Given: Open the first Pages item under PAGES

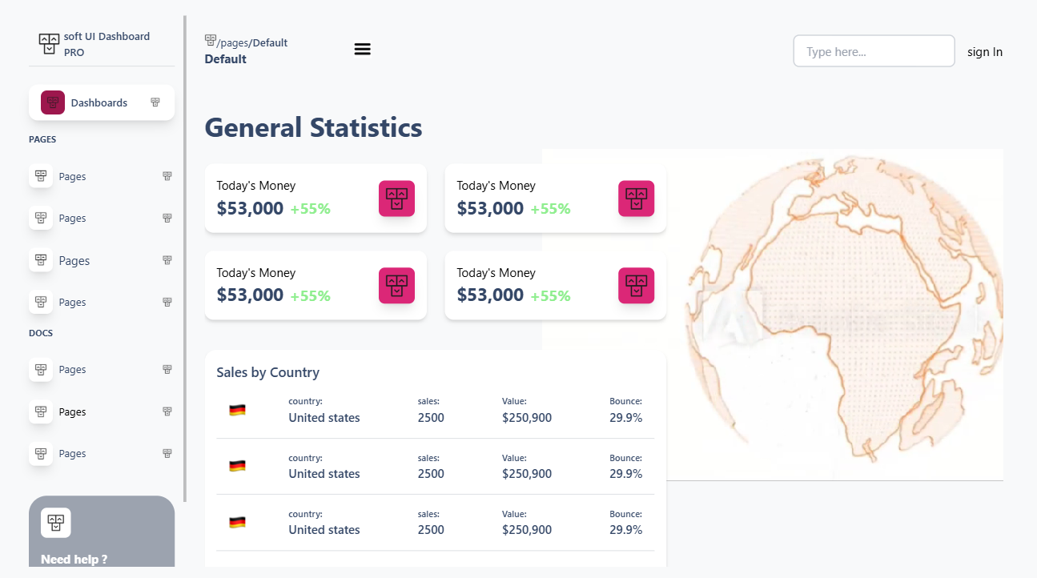Looking at the screenshot, I should (x=72, y=177).
